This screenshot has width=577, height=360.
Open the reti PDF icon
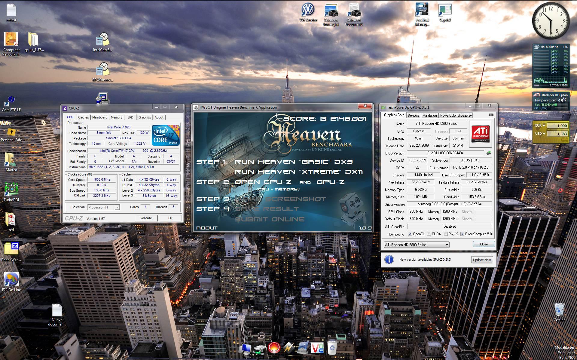[11, 222]
